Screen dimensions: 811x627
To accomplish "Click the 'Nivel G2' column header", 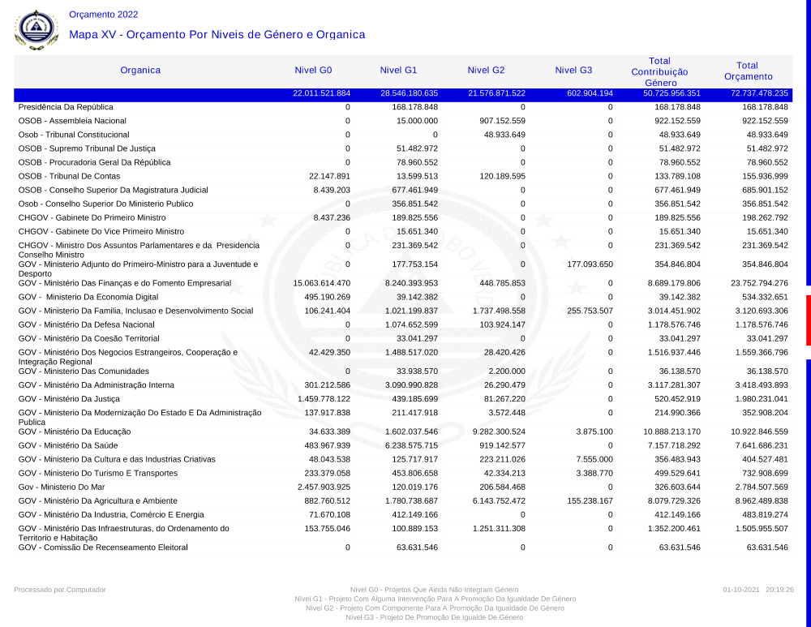I will (x=486, y=71).
